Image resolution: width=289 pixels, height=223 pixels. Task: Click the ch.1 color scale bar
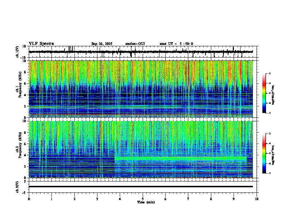coord(264,93)
